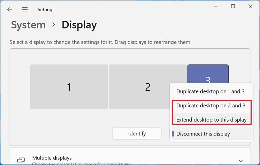Choose Disconnect this display
The height and width of the screenshot is (165, 260).
(x=212, y=134)
